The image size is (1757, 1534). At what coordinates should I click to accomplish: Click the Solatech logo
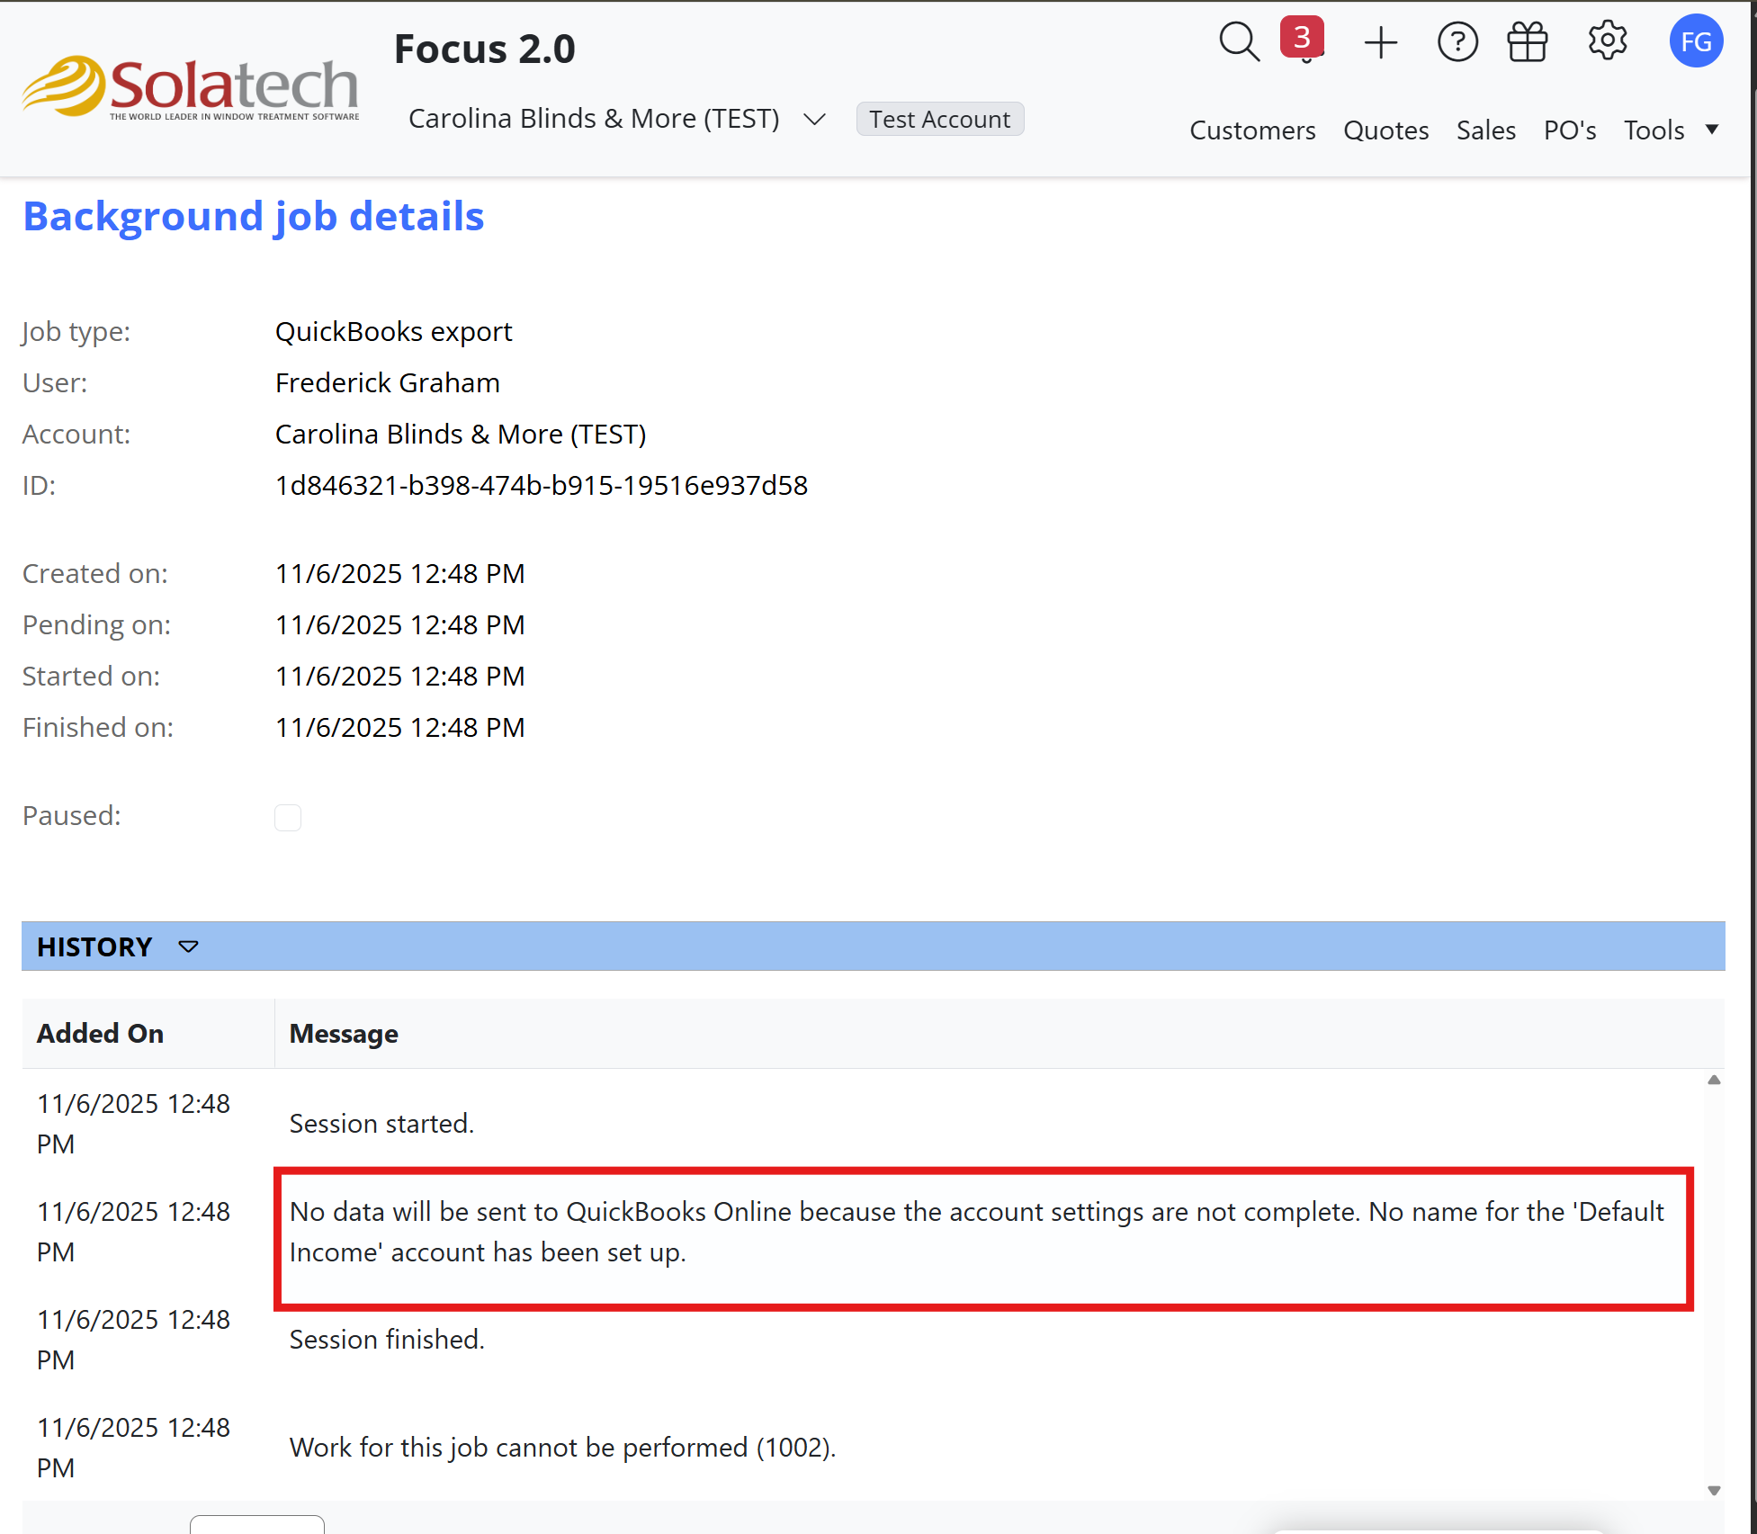(x=191, y=88)
